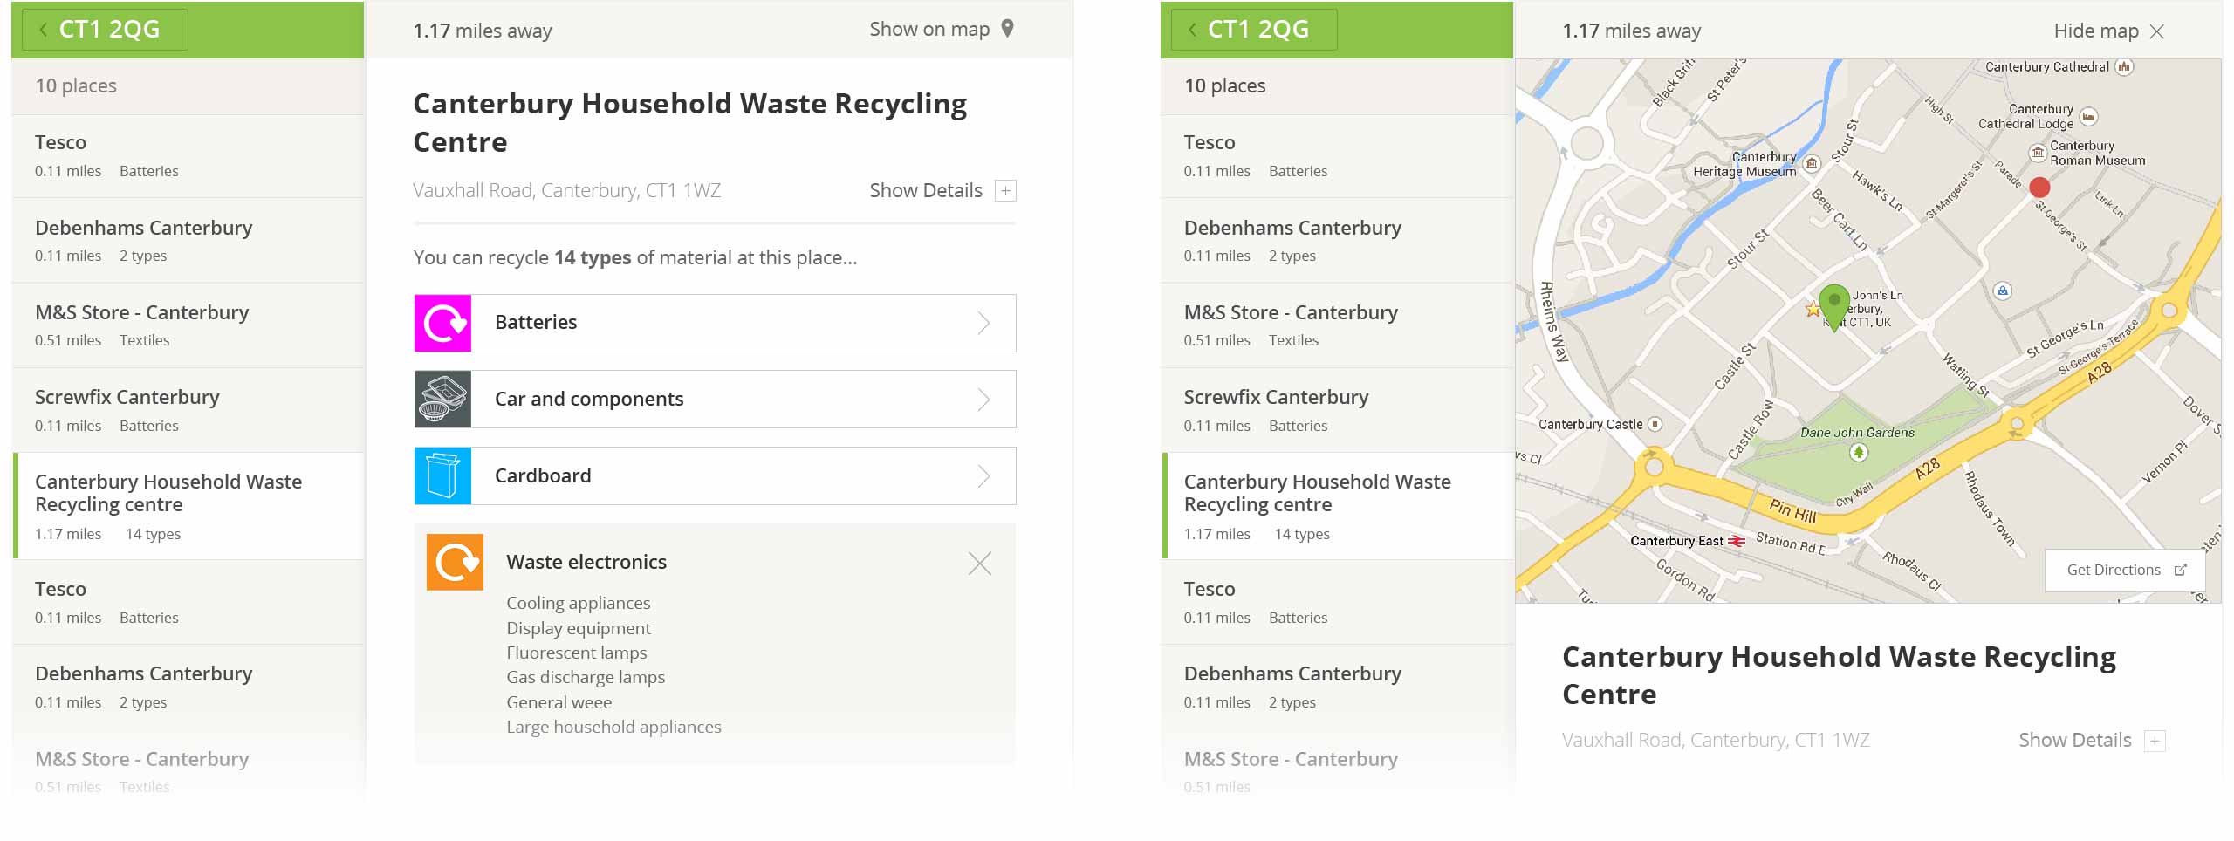Click Cooling appliances under Waste electronics
The width and height of the screenshot is (2234, 841).
[x=578, y=604]
